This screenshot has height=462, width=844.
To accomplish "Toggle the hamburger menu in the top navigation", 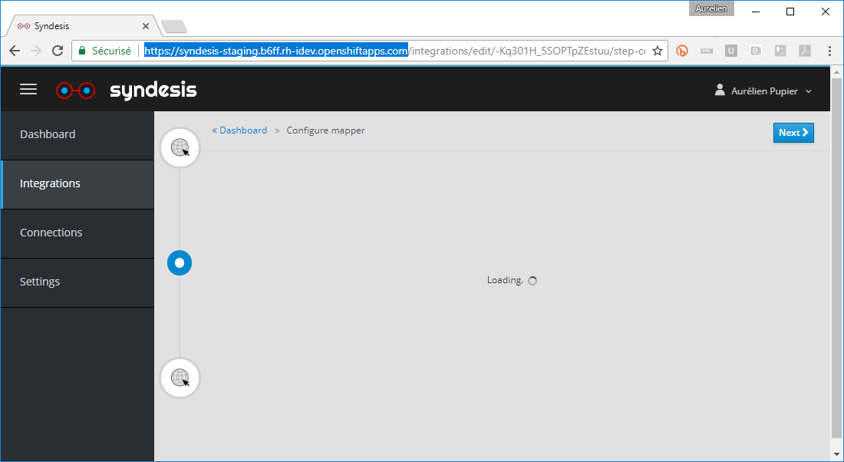I will [x=28, y=89].
